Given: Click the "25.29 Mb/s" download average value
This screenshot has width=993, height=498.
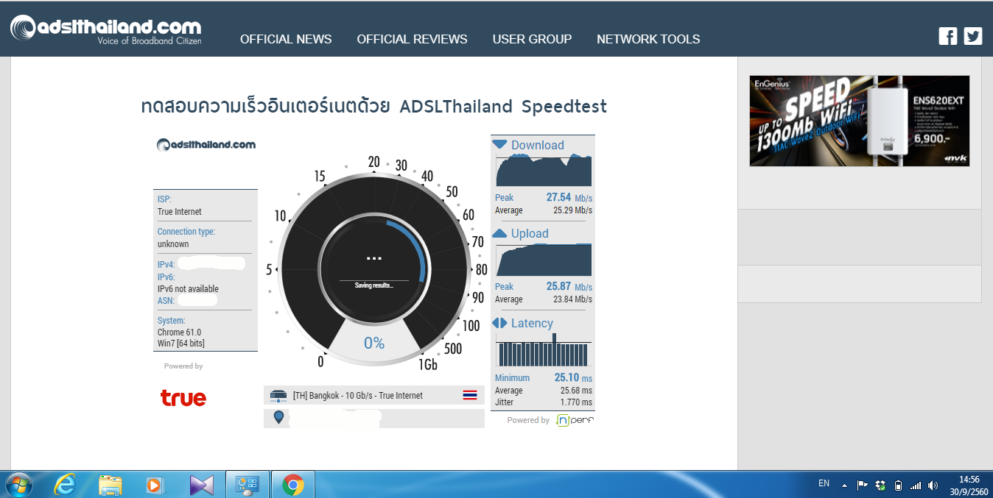Looking at the screenshot, I should [x=573, y=210].
